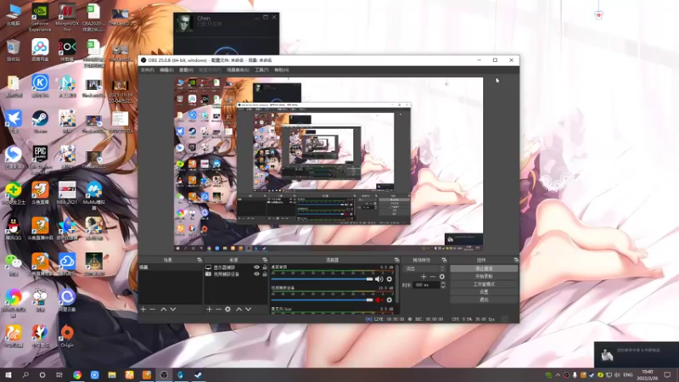679x382 pixels.
Task: Click the Start Recording button in Controls
Action: [x=484, y=277]
